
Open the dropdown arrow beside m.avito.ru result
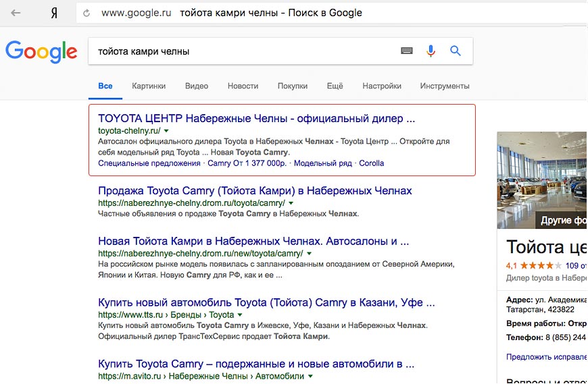310,375
